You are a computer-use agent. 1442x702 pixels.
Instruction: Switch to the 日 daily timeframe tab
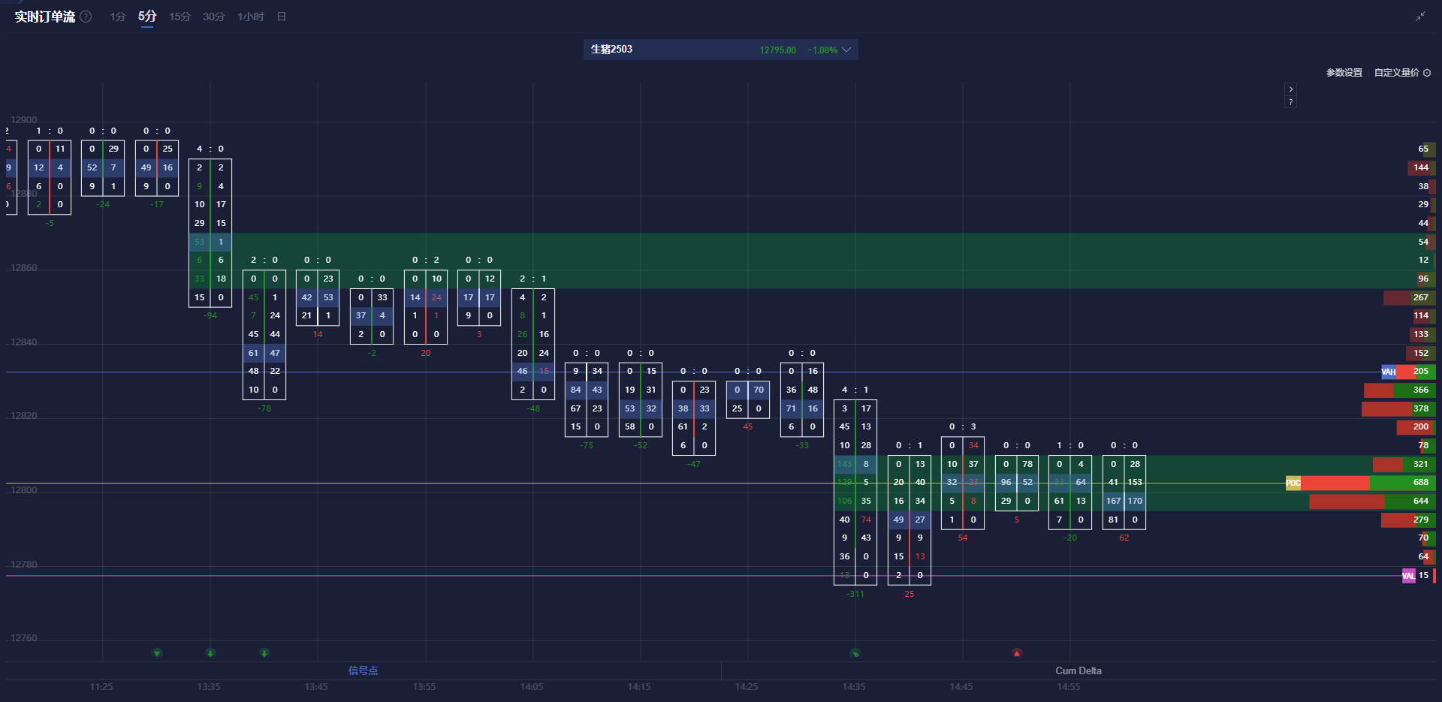click(281, 16)
